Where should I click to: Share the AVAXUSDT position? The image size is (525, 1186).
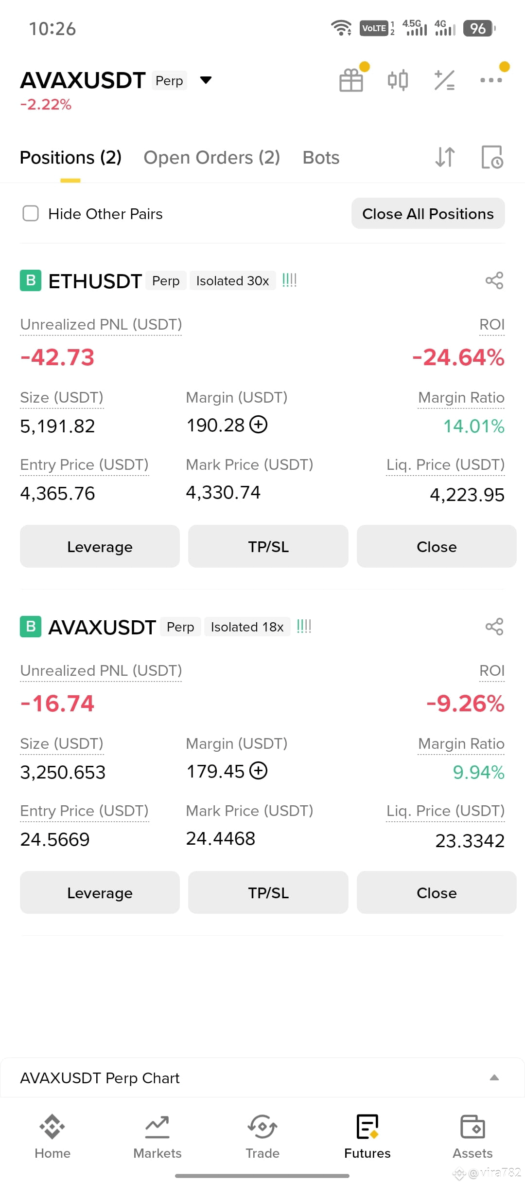[x=494, y=627]
